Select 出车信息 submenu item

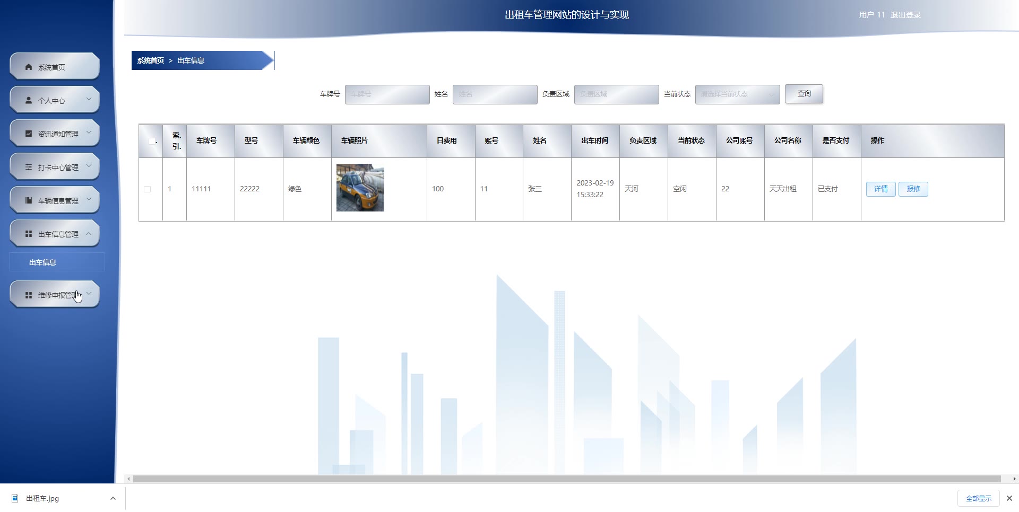pyautogui.click(x=57, y=262)
